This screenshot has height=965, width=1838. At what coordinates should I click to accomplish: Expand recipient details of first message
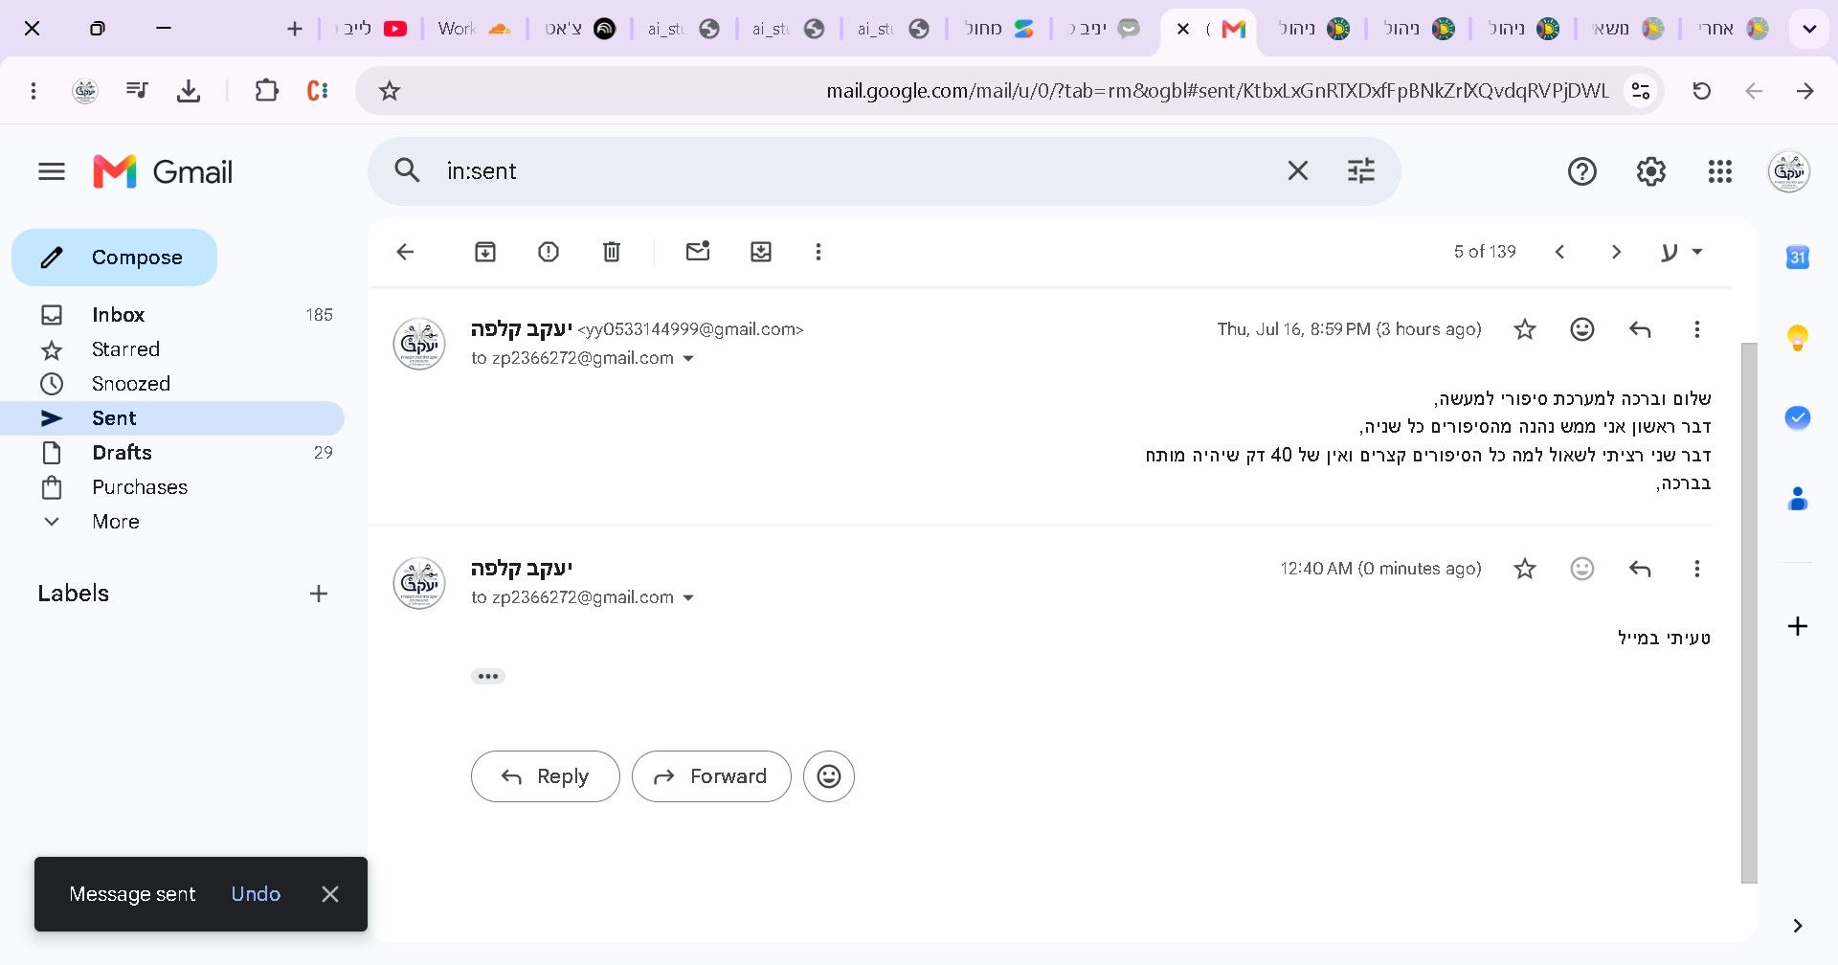tap(688, 359)
